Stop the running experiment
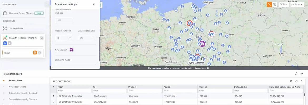The image size is (308, 105). [9, 43]
